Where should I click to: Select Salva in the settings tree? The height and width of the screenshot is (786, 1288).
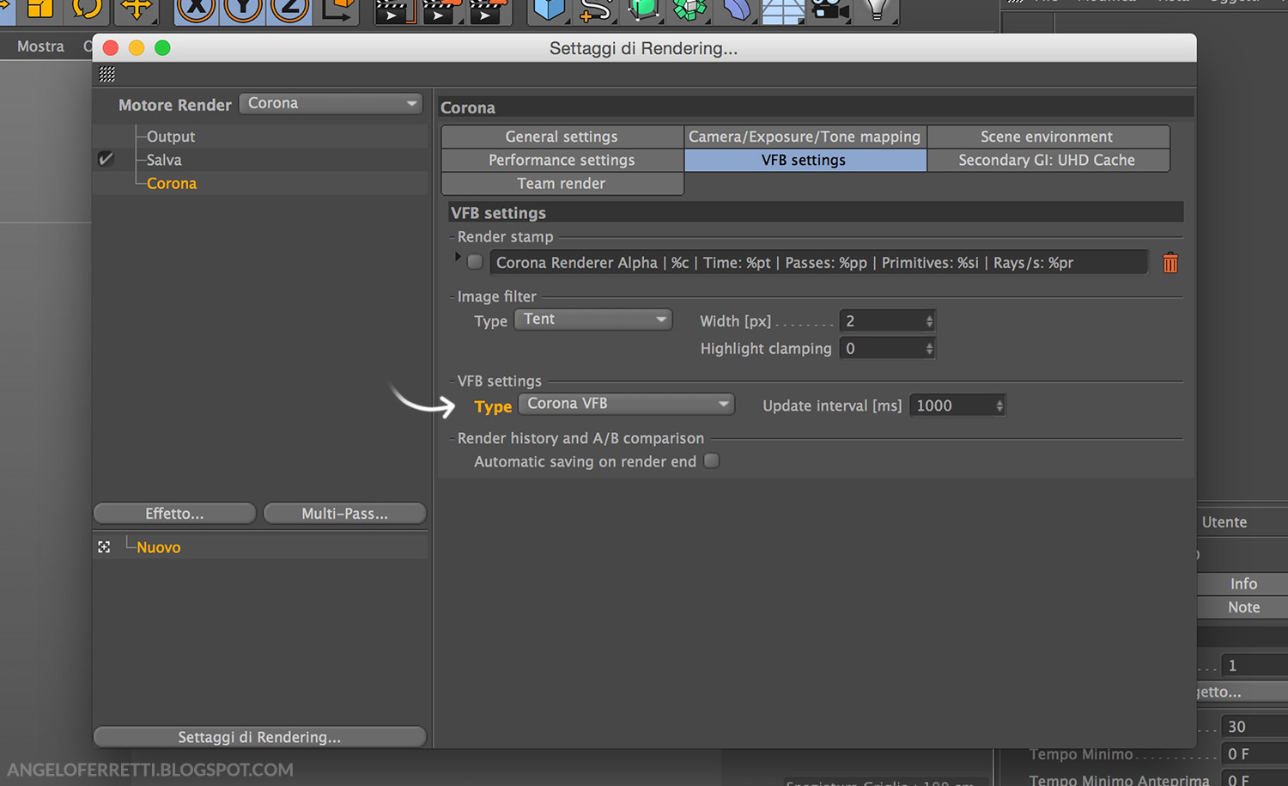point(164,160)
